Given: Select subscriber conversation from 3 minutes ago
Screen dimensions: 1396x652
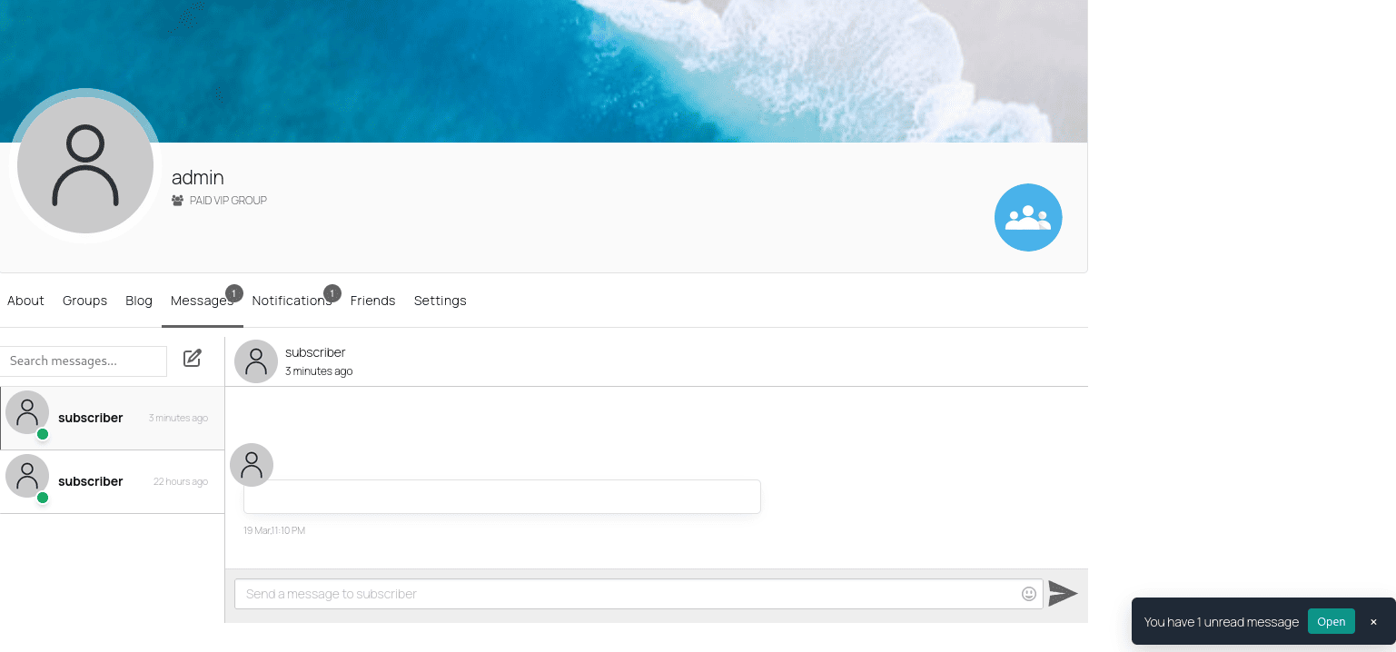Looking at the screenshot, I should click(x=112, y=419).
